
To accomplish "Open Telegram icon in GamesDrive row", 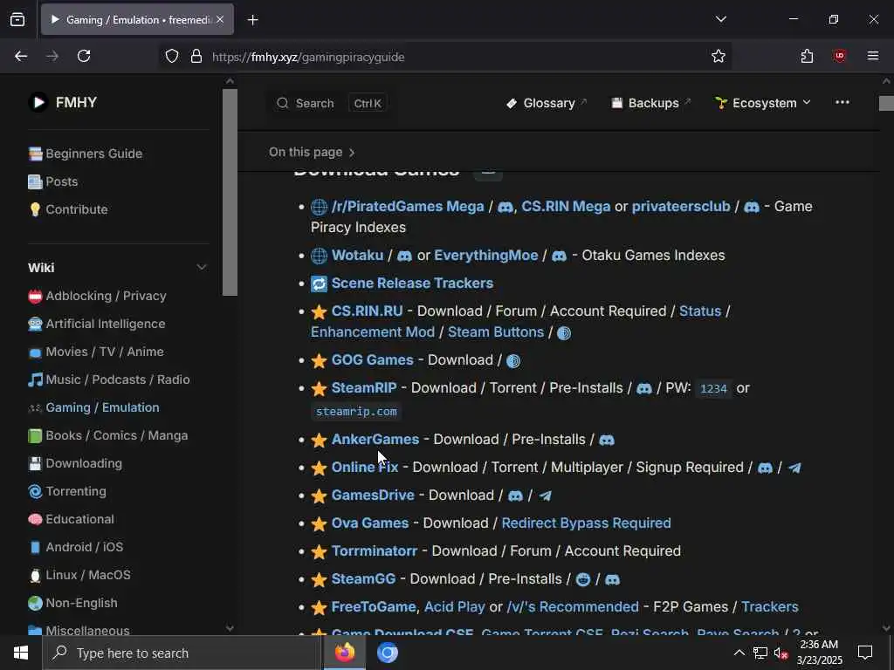I will 545,496.
